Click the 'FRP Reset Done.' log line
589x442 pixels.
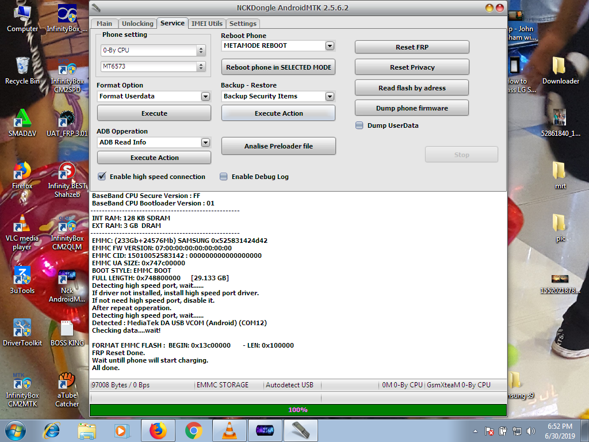point(118,353)
